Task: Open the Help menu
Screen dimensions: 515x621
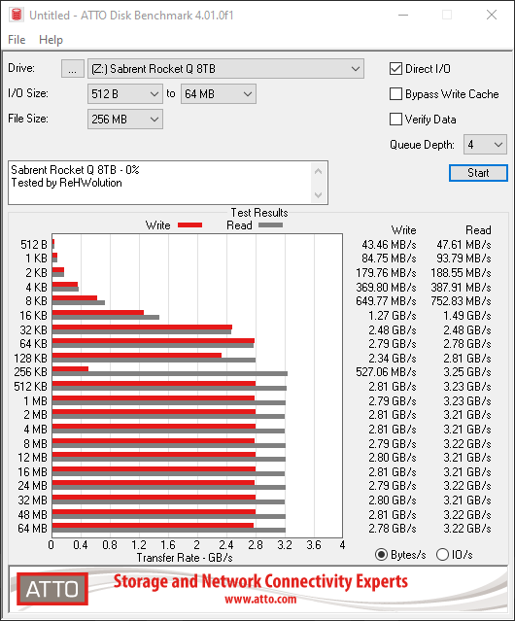Action: coord(51,40)
